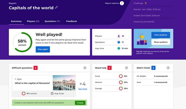Click the 'Started : Jan 1 2020' text
Screen dimensions: 186x109
coord(147,9)
